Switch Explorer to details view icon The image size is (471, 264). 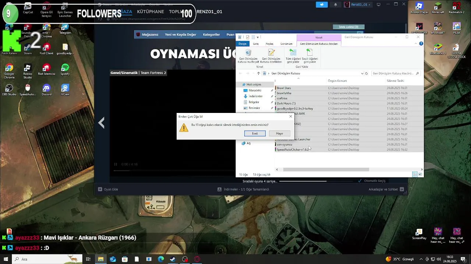(415, 175)
